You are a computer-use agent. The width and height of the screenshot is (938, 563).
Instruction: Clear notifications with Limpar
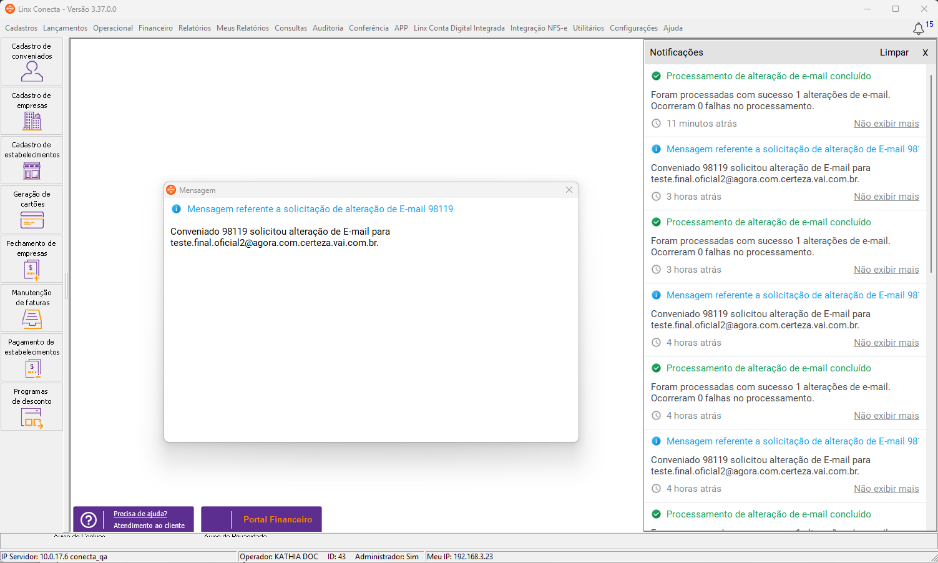(894, 52)
